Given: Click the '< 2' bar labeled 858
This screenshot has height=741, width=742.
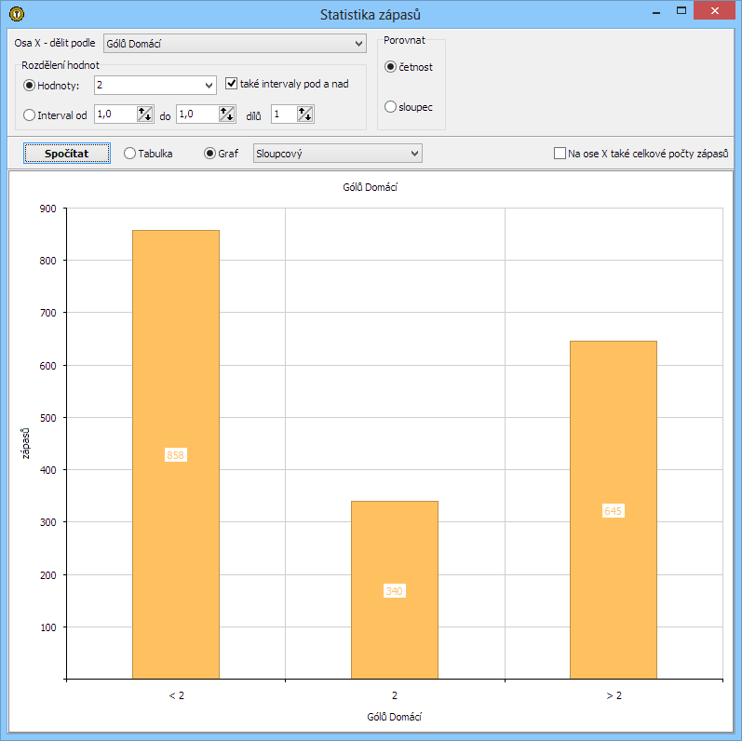Looking at the screenshot, I should click(176, 454).
